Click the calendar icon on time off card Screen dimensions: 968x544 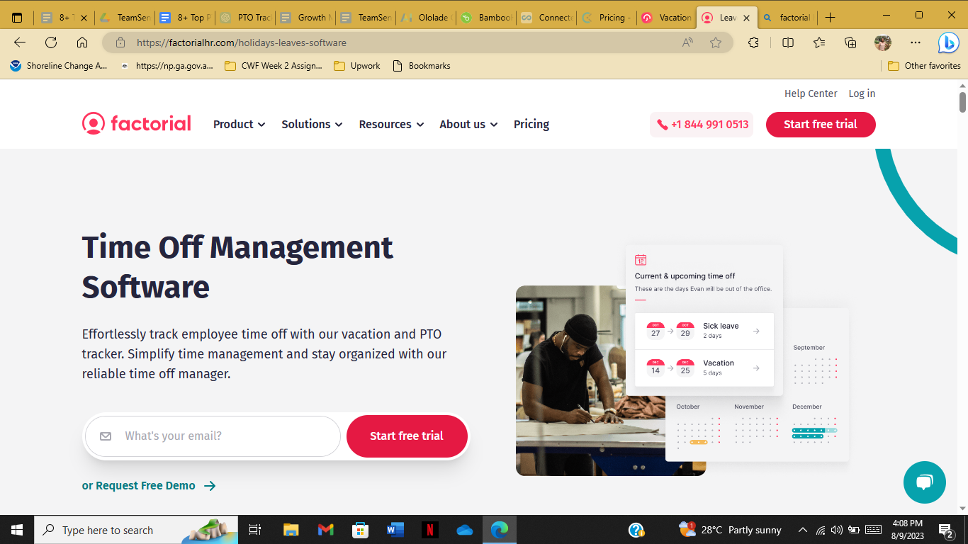coord(641,260)
